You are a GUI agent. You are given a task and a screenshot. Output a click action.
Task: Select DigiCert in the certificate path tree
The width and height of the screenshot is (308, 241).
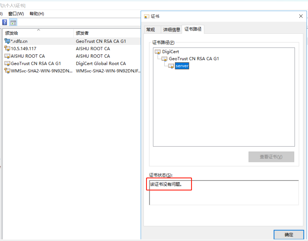click(170, 52)
